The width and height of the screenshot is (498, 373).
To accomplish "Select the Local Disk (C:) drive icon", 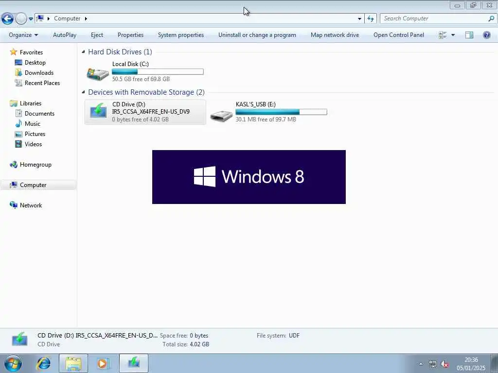I will click(x=98, y=74).
